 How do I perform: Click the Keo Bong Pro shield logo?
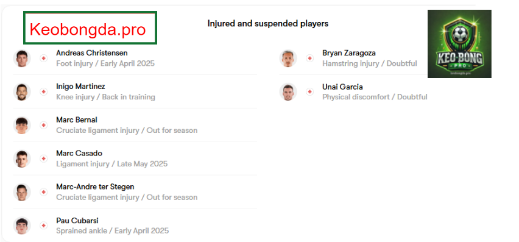[x=459, y=44]
